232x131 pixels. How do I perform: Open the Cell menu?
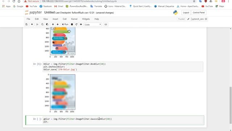[x=65, y=19]
